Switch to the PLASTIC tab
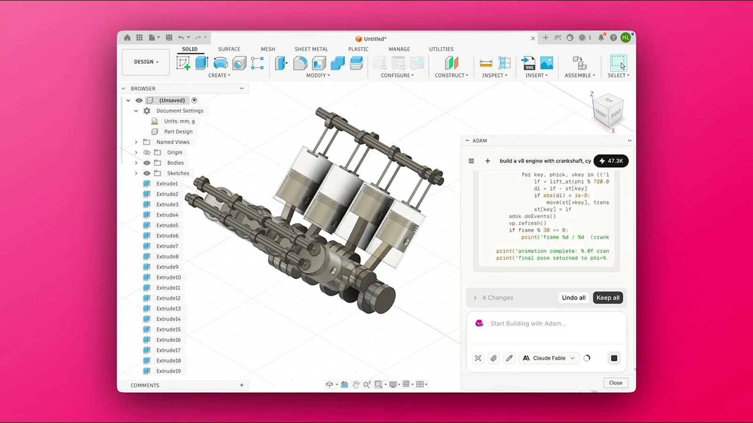The image size is (753, 423). click(359, 49)
